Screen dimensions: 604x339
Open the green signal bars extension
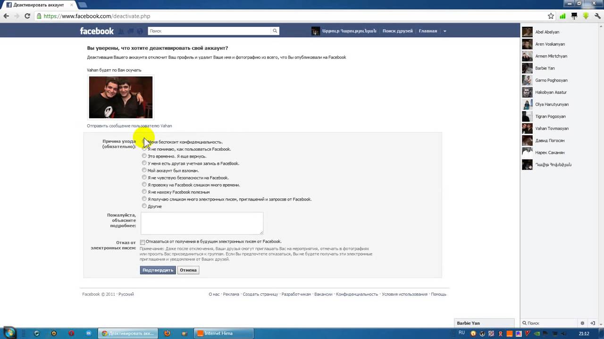pos(562,16)
